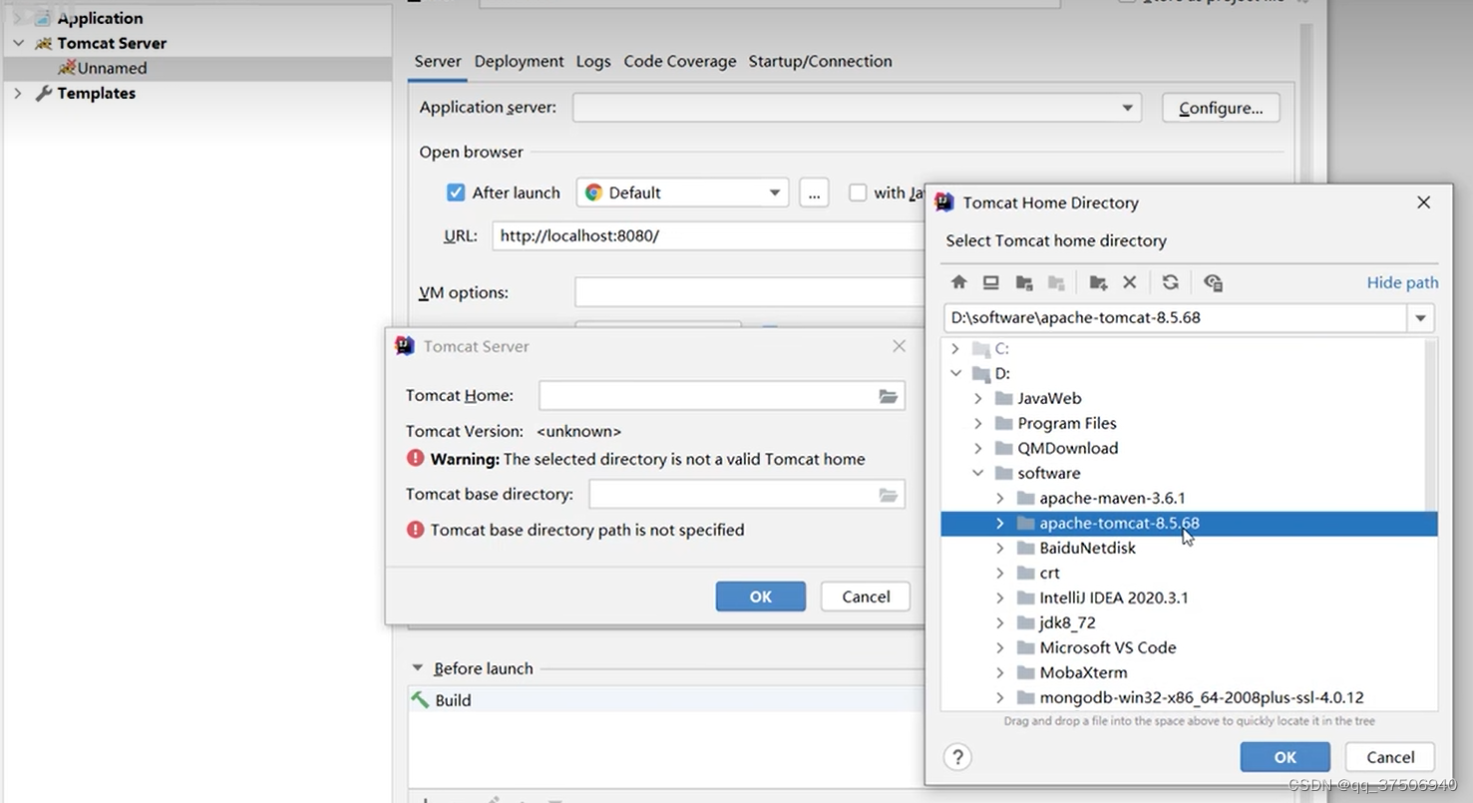The height and width of the screenshot is (803, 1473).
Task: Switch to Deployment tab
Action: (519, 61)
